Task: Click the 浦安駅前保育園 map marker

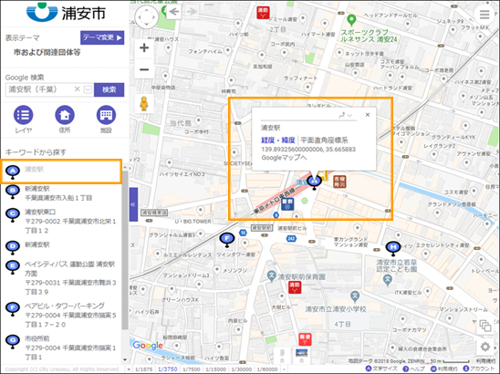Action: pos(271,275)
